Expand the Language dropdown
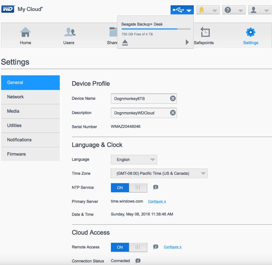272x265 pixels. click(x=134, y=160)
